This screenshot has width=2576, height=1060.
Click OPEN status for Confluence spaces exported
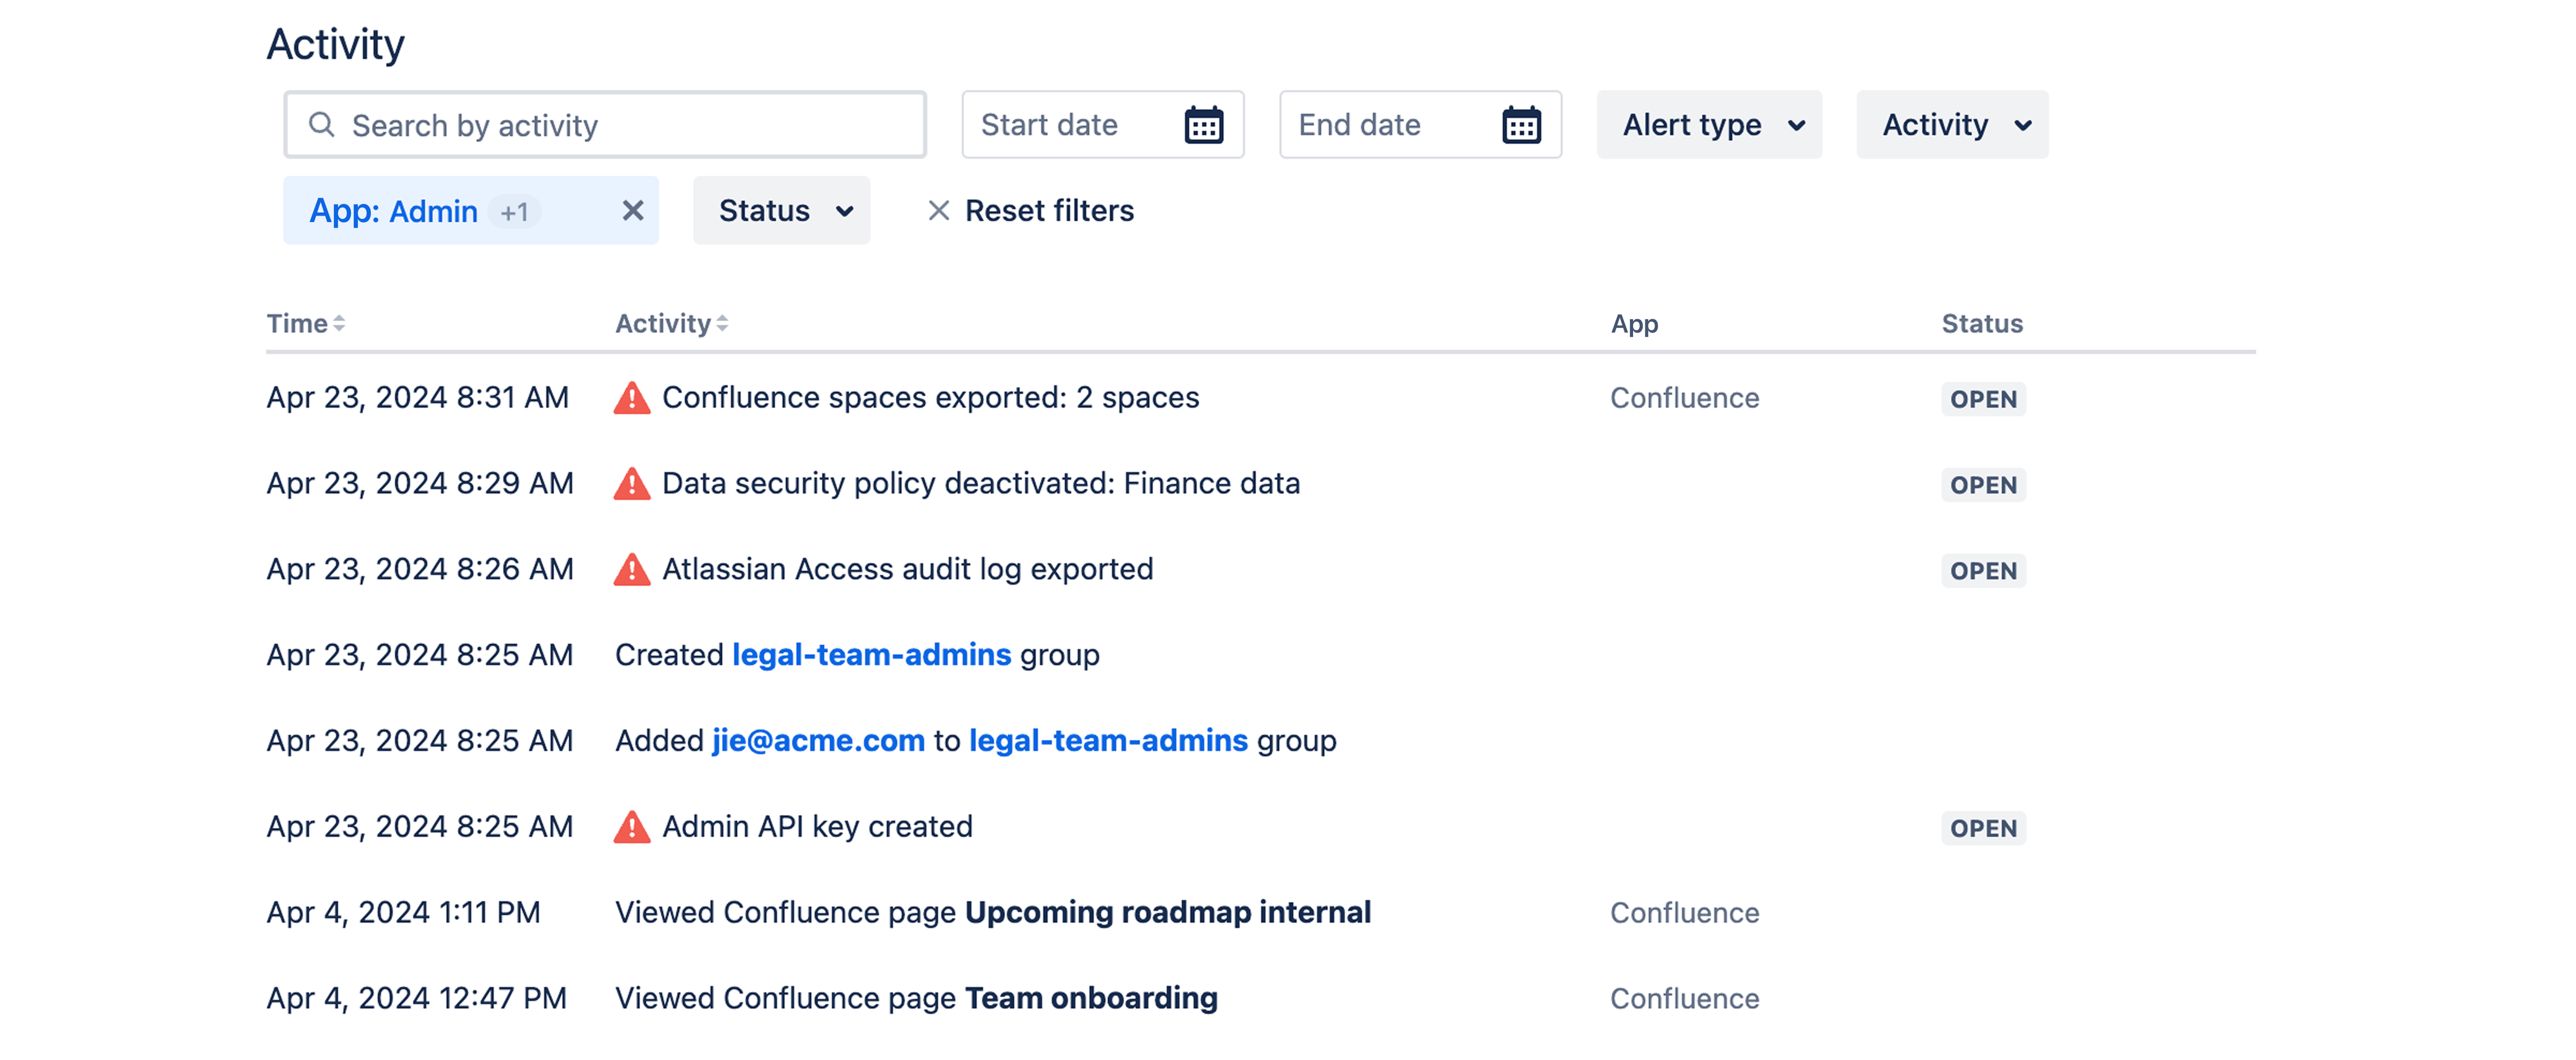(x=1983, y=399)
